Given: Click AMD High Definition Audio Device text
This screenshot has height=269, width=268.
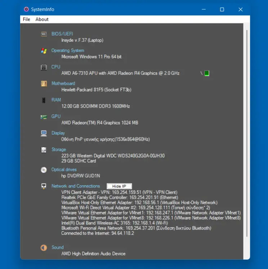Looking at the screenshot, I should (x=93, y=254).
